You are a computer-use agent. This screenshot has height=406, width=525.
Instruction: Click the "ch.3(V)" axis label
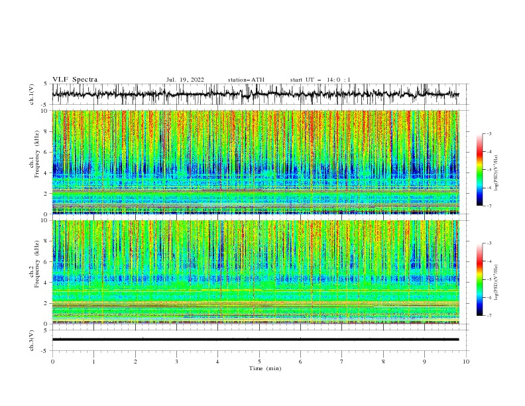coord(32,340)
